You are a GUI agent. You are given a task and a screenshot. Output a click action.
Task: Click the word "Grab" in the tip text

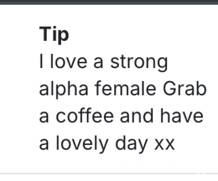[x=185, y=88]
